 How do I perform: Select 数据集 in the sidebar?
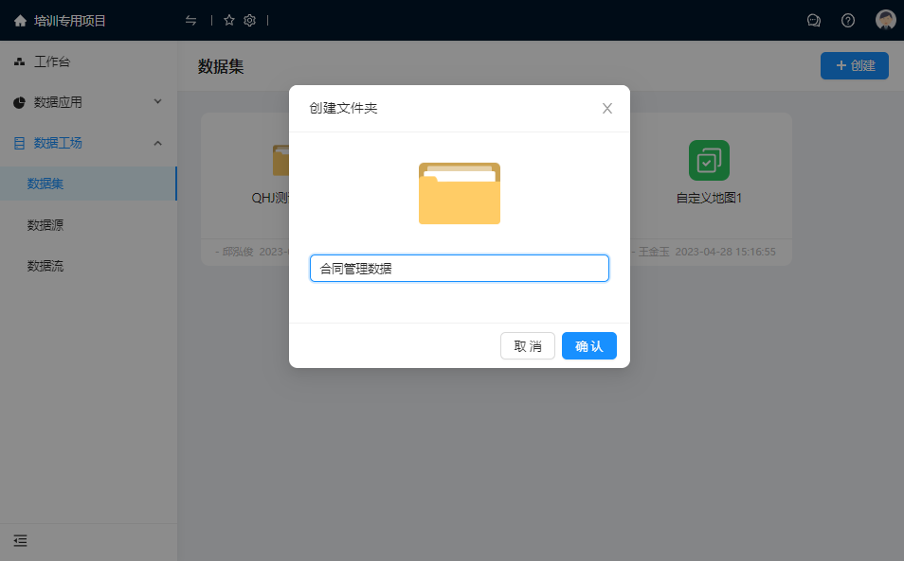click(45, 184)
